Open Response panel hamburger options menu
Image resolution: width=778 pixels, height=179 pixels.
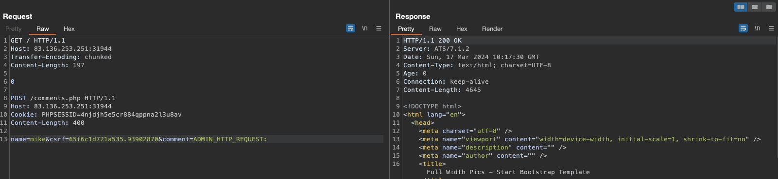(771, 29)
